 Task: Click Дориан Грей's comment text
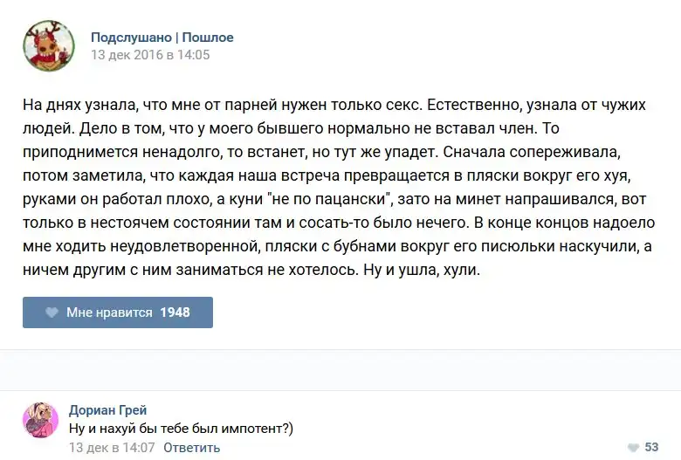(181, 428)
